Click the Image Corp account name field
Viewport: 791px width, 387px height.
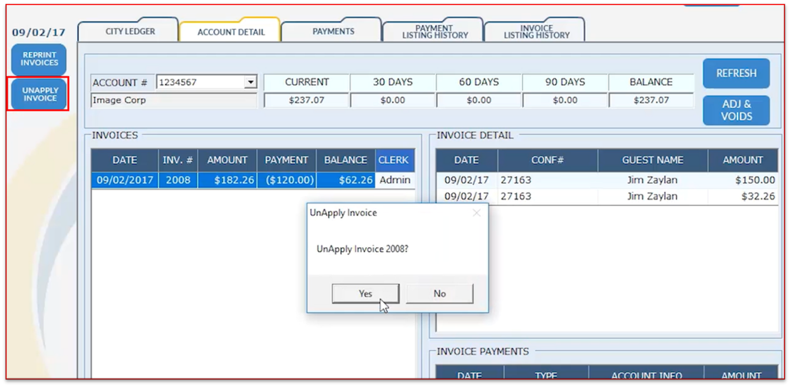point(174,101)
